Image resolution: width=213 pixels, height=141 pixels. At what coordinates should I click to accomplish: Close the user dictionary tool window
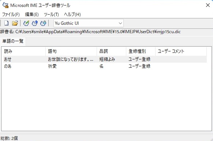coord(208,5)
